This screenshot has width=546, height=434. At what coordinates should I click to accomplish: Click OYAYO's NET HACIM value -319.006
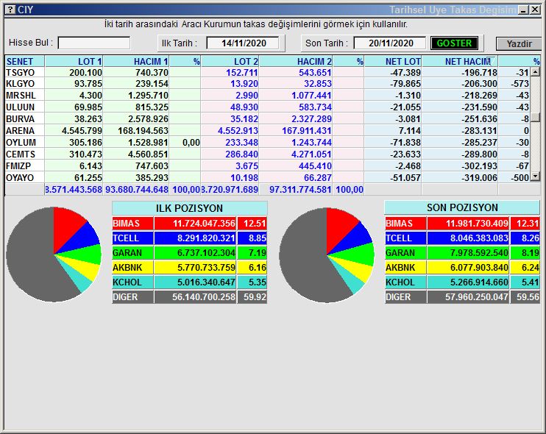(480, 177)
